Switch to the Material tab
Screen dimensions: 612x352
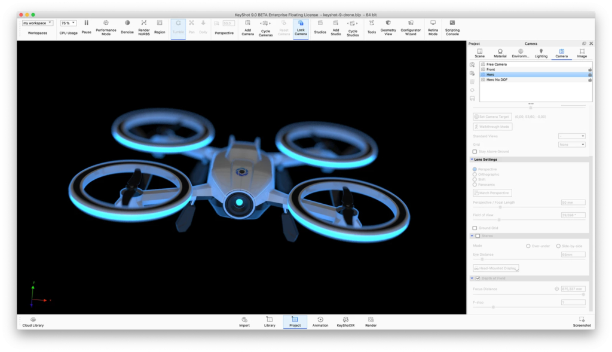pyautogui.click(x=500, y=53)
